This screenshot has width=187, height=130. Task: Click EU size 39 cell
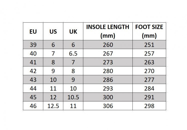tap(33, 45)
